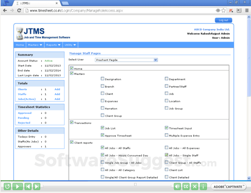Uncheck the Timesheet Input checkbox
Screen dimensions: 251x193
click(166, 128)
